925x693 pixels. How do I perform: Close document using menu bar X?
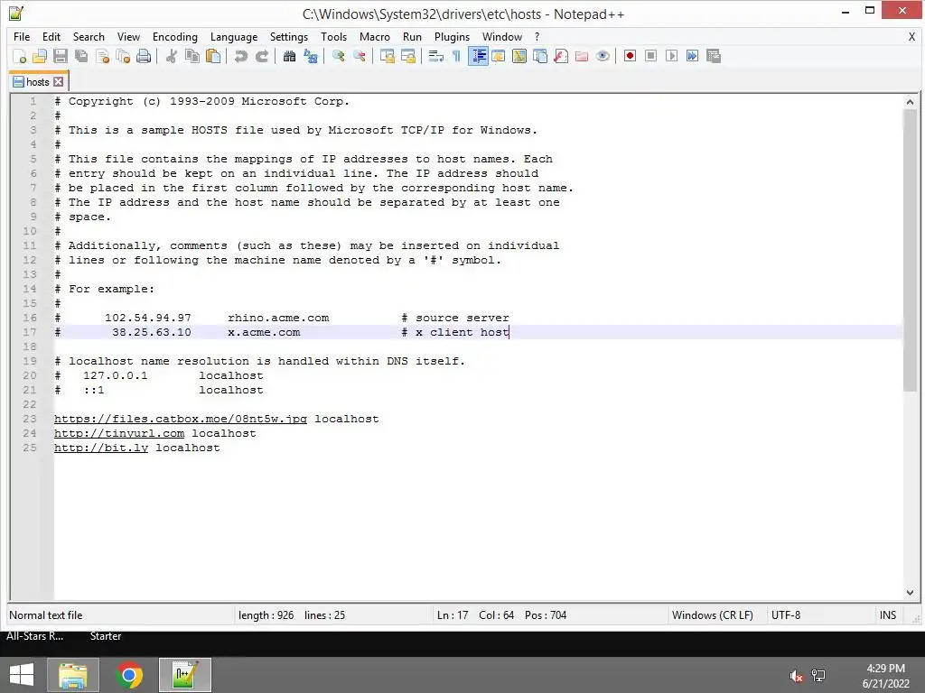(x=911, y=36)
